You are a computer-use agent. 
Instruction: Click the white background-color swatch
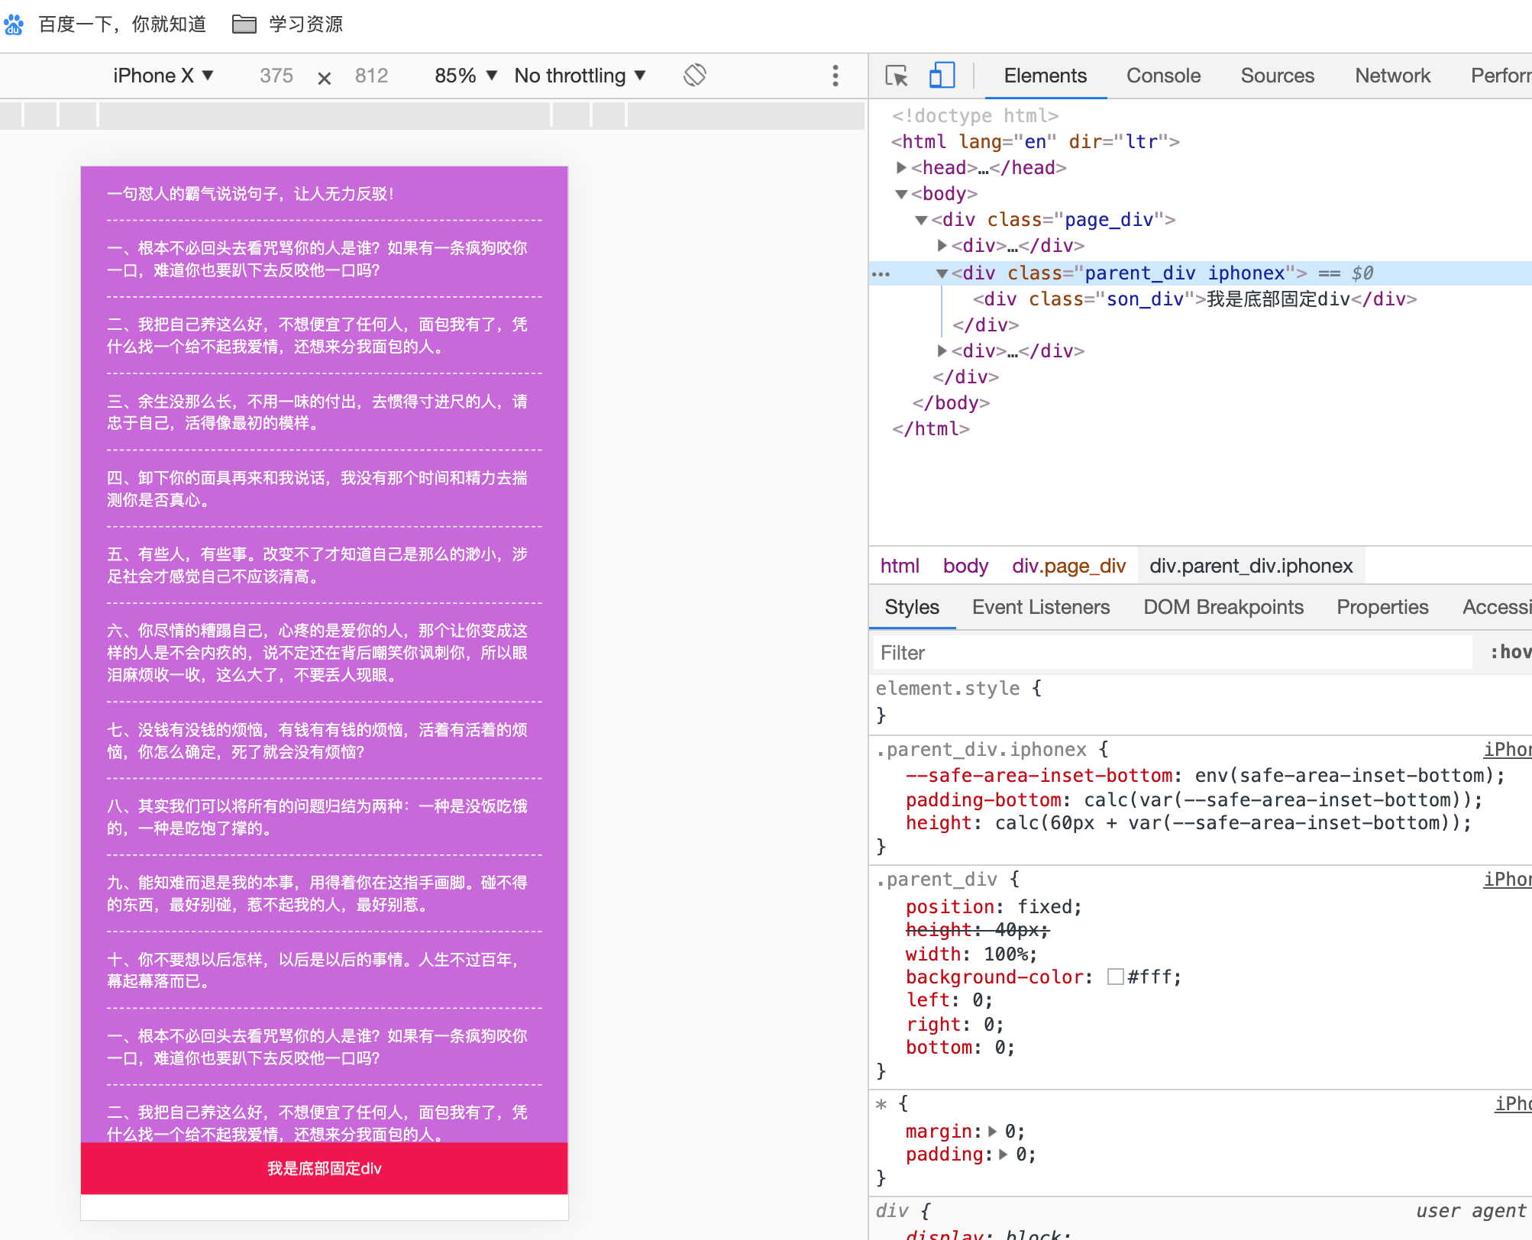[1115, 977]
